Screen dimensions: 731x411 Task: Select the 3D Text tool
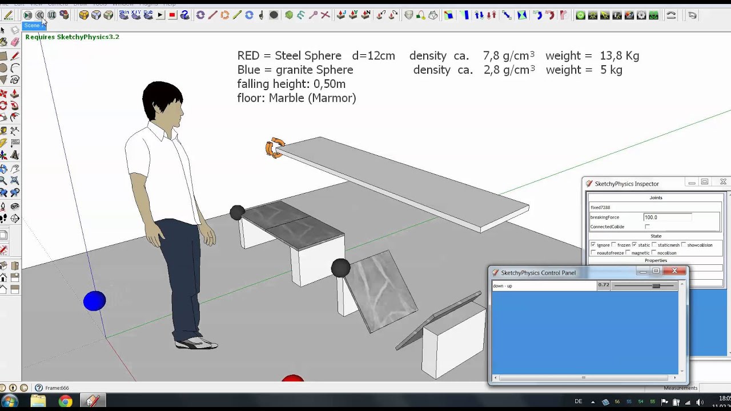pos(15,155)
